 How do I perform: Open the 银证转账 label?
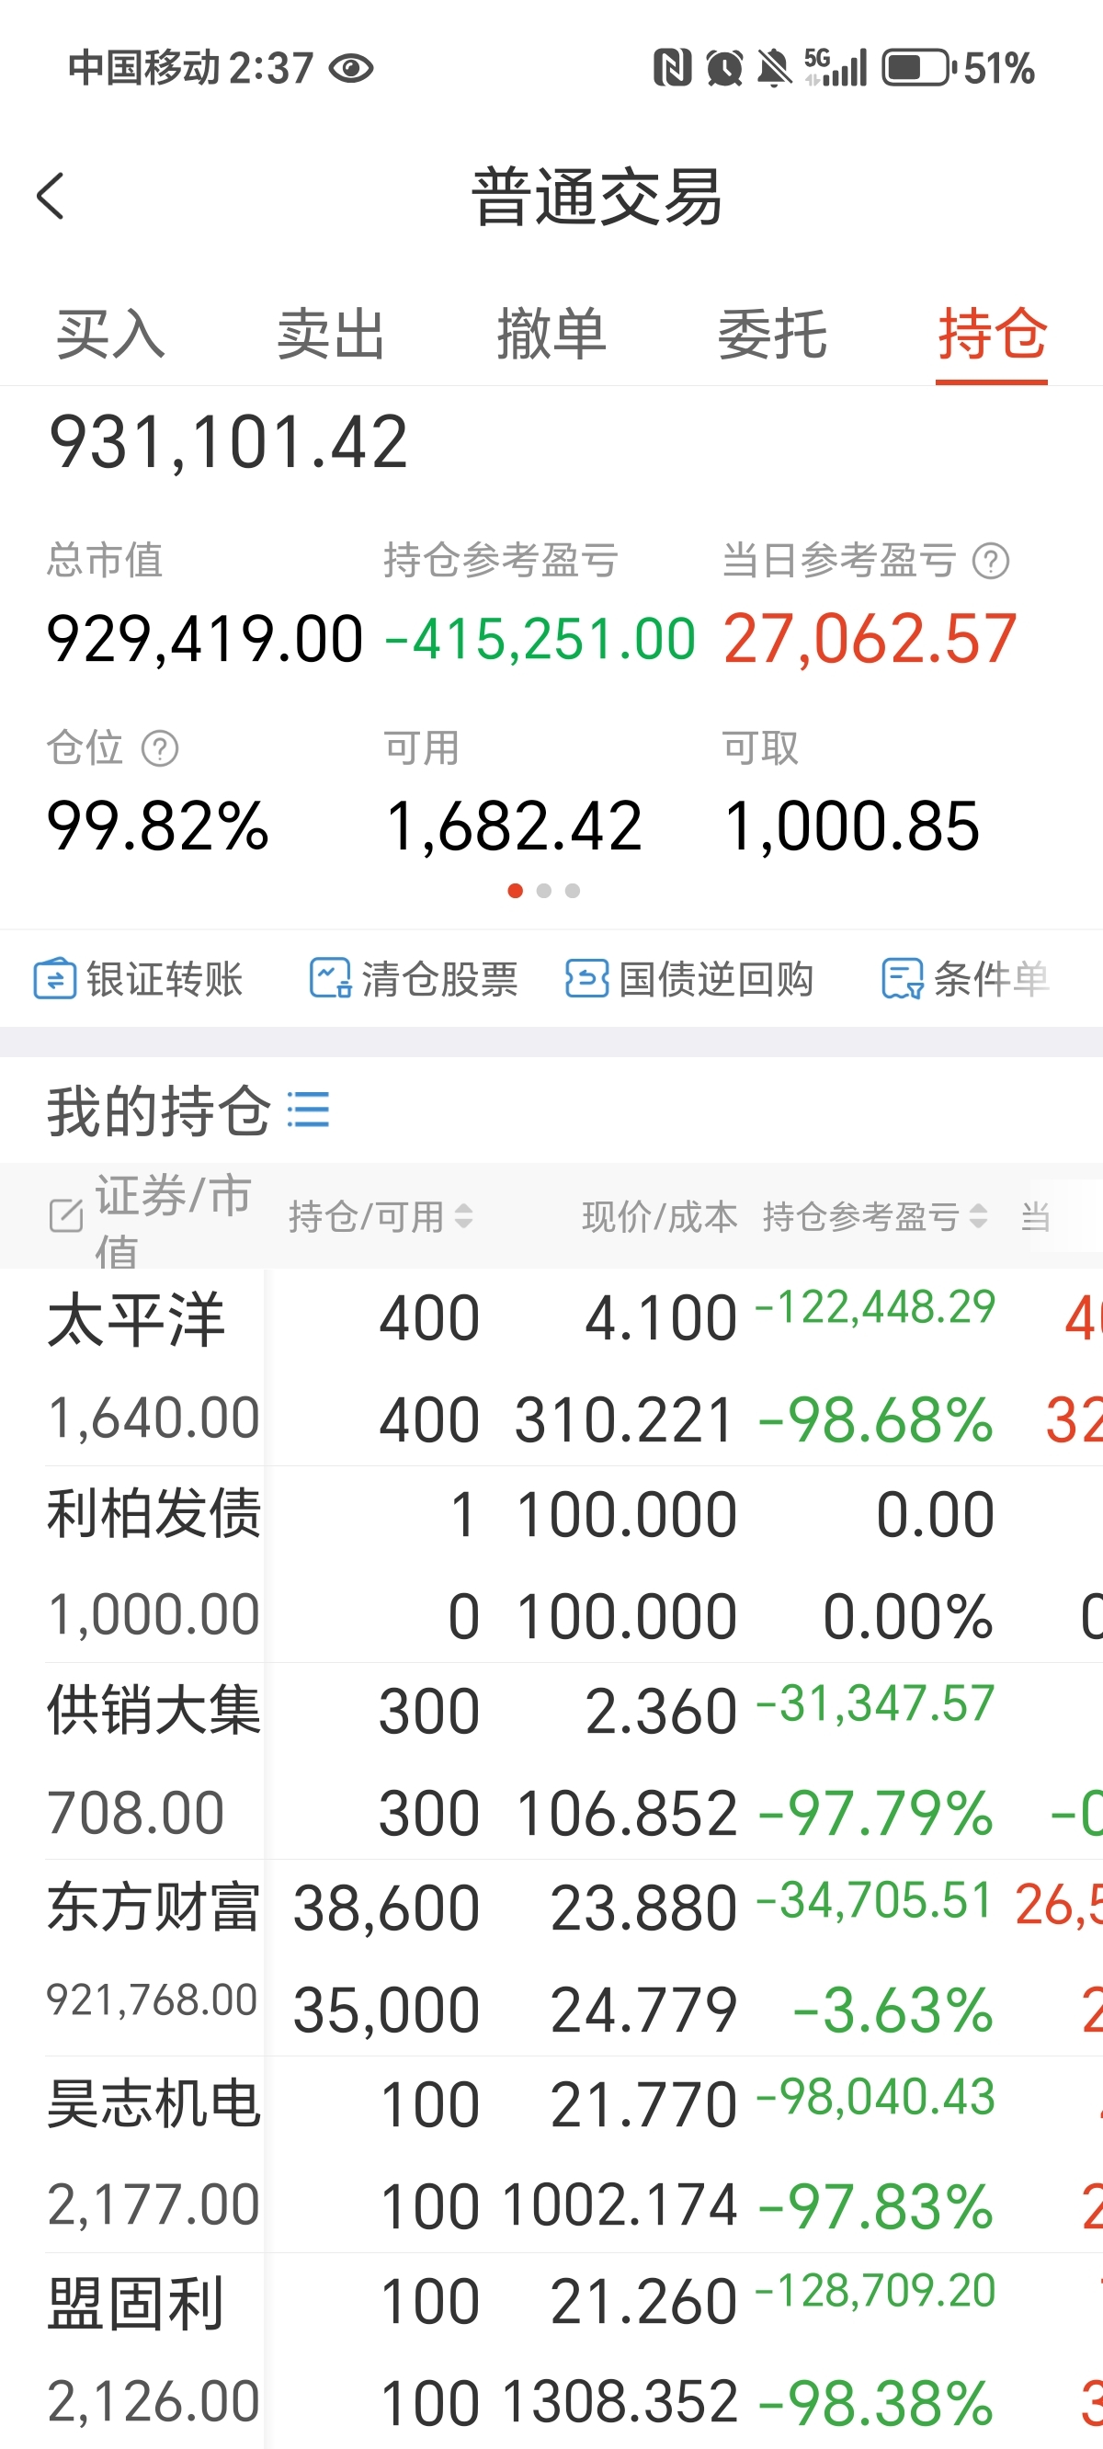(x=165, y=978)
